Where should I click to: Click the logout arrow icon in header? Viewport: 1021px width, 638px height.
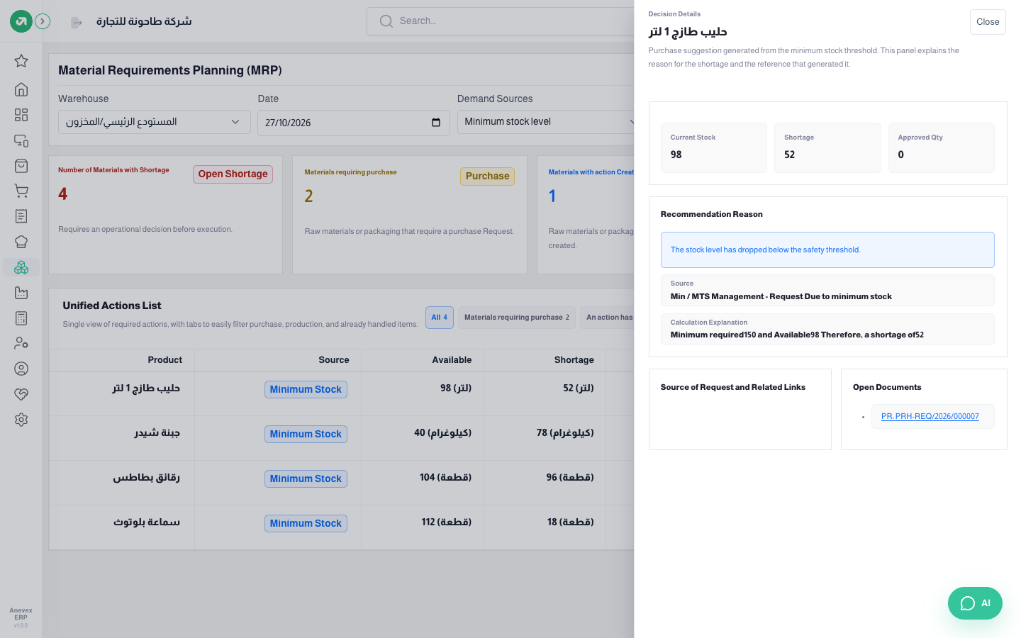click(x=77, y=23)
